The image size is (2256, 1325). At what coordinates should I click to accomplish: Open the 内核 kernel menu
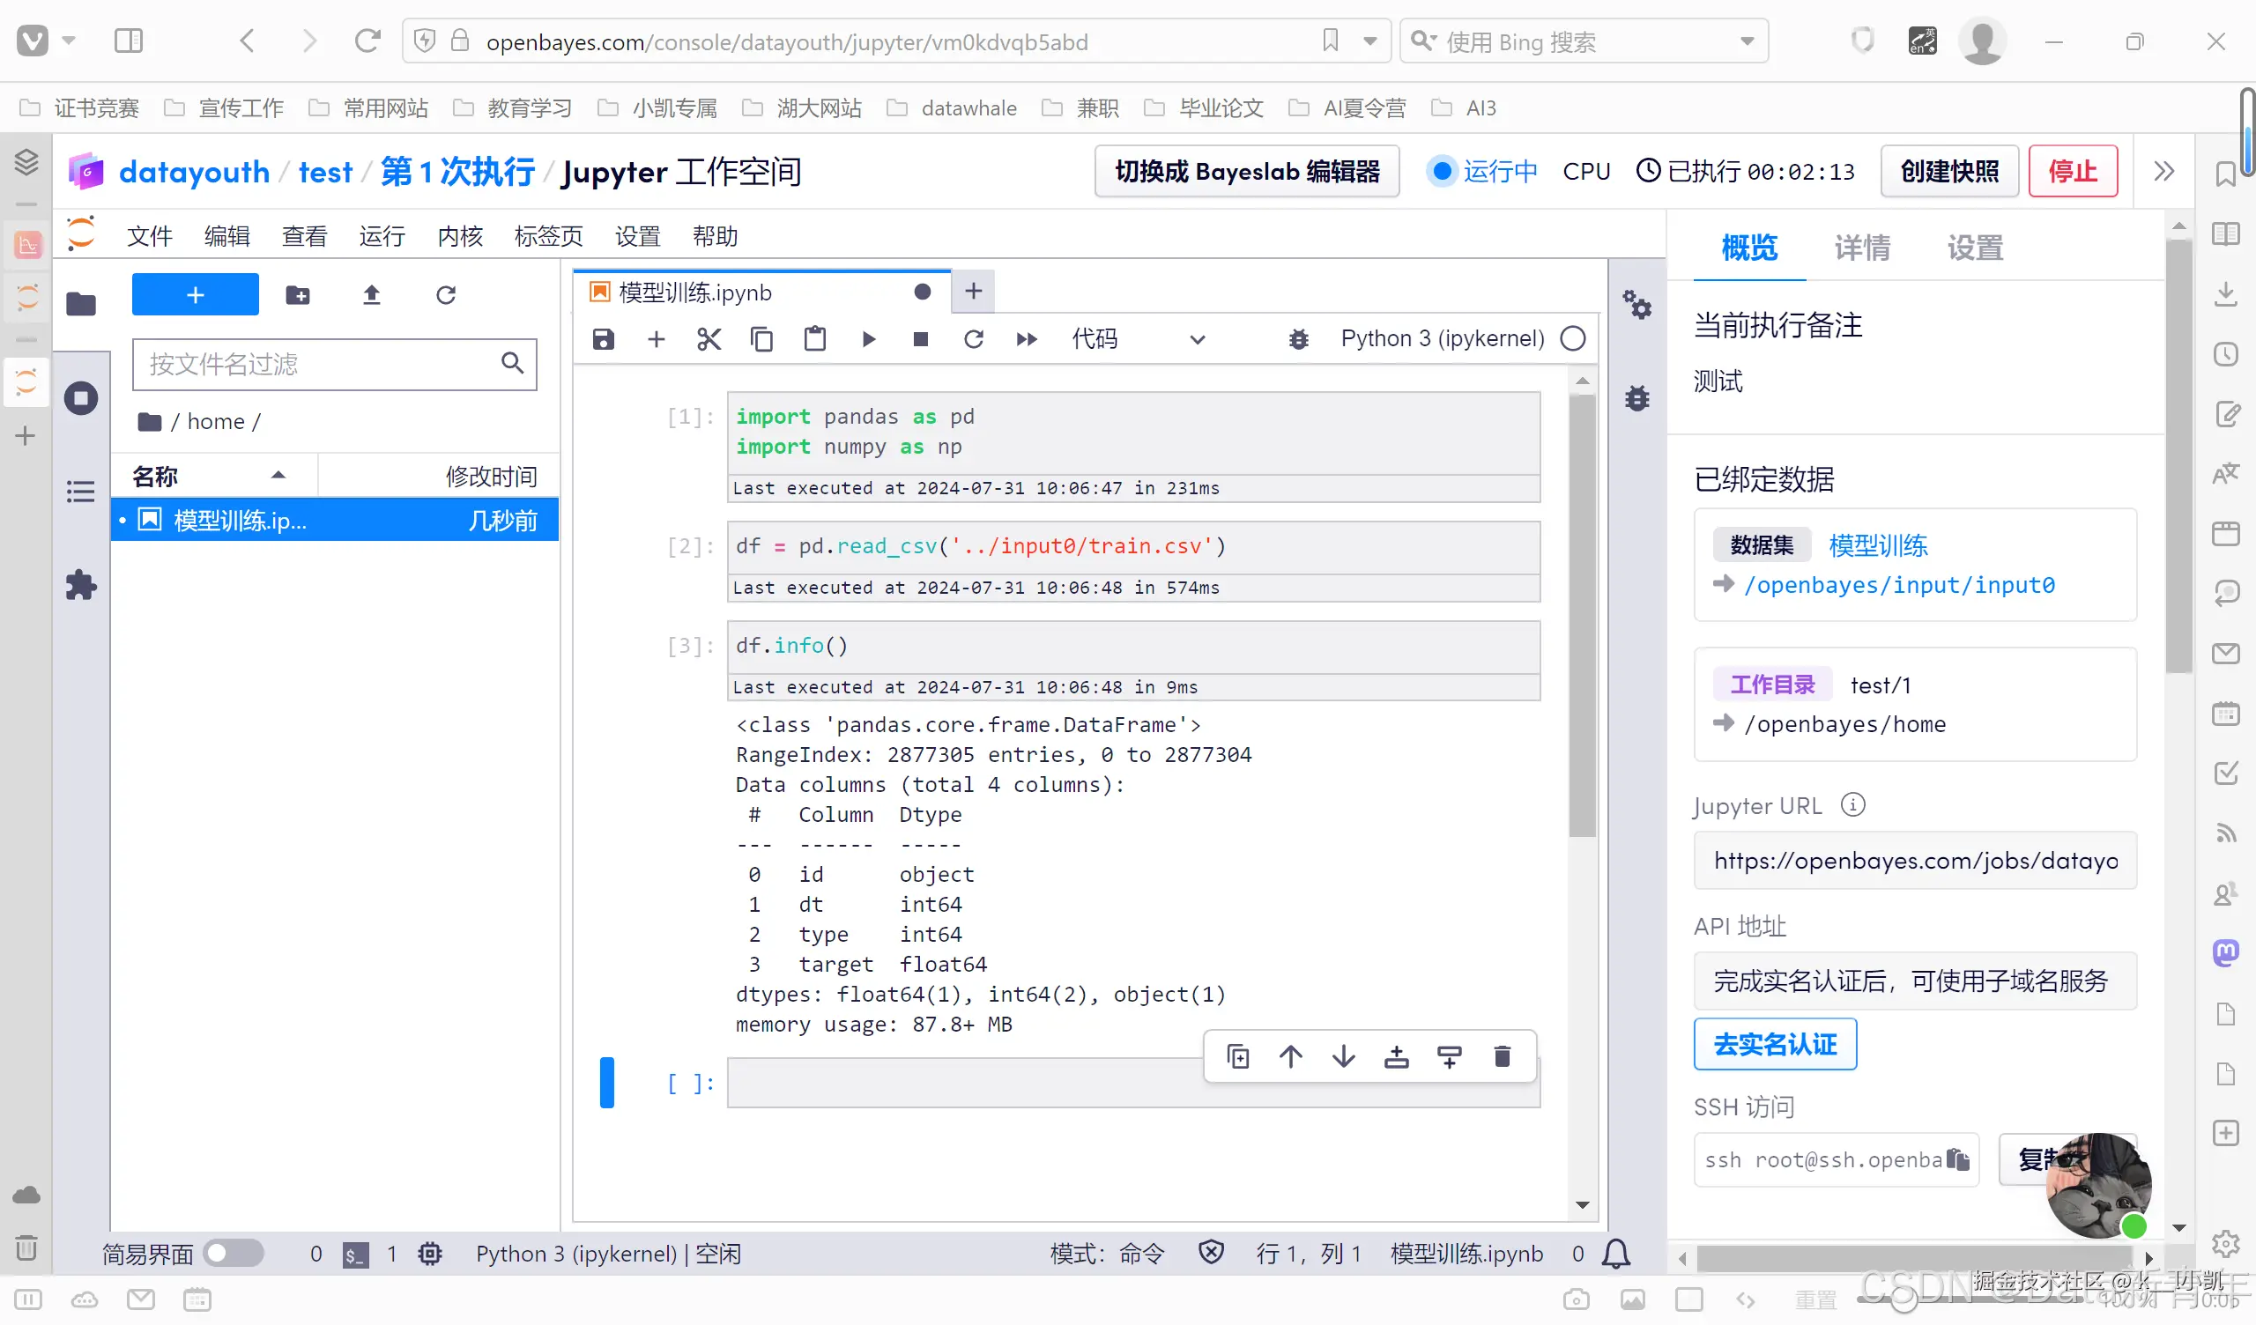click(460, 236)
